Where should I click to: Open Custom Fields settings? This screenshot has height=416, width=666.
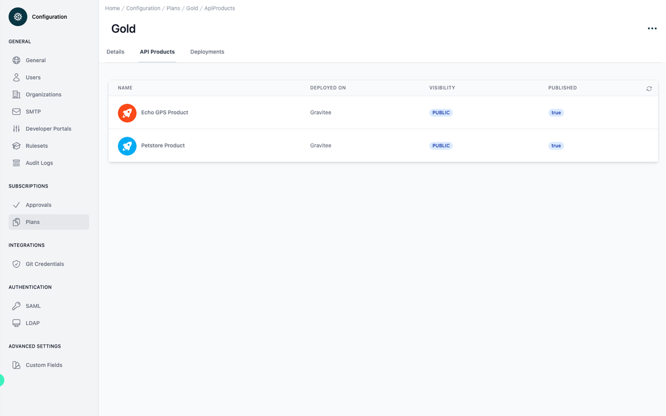[x=17, y=364]
